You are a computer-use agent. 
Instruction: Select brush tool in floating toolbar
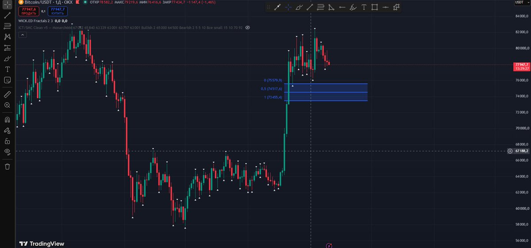(x=299, y=7)
